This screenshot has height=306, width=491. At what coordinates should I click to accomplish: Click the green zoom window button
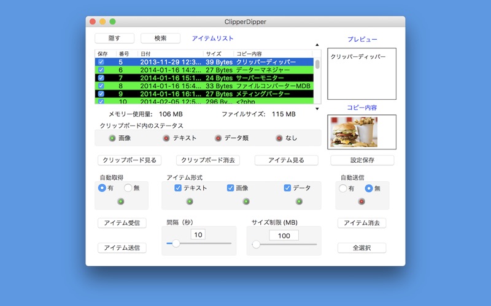point(113,21)
